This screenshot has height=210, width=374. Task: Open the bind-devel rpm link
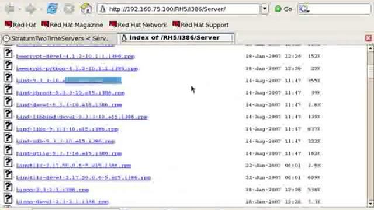click(69, 105)
